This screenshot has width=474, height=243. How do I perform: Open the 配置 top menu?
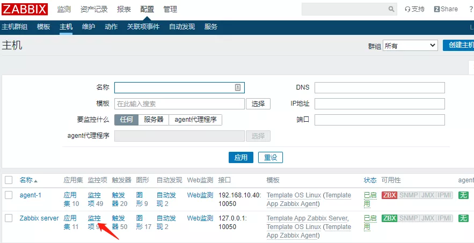point(147,9)
